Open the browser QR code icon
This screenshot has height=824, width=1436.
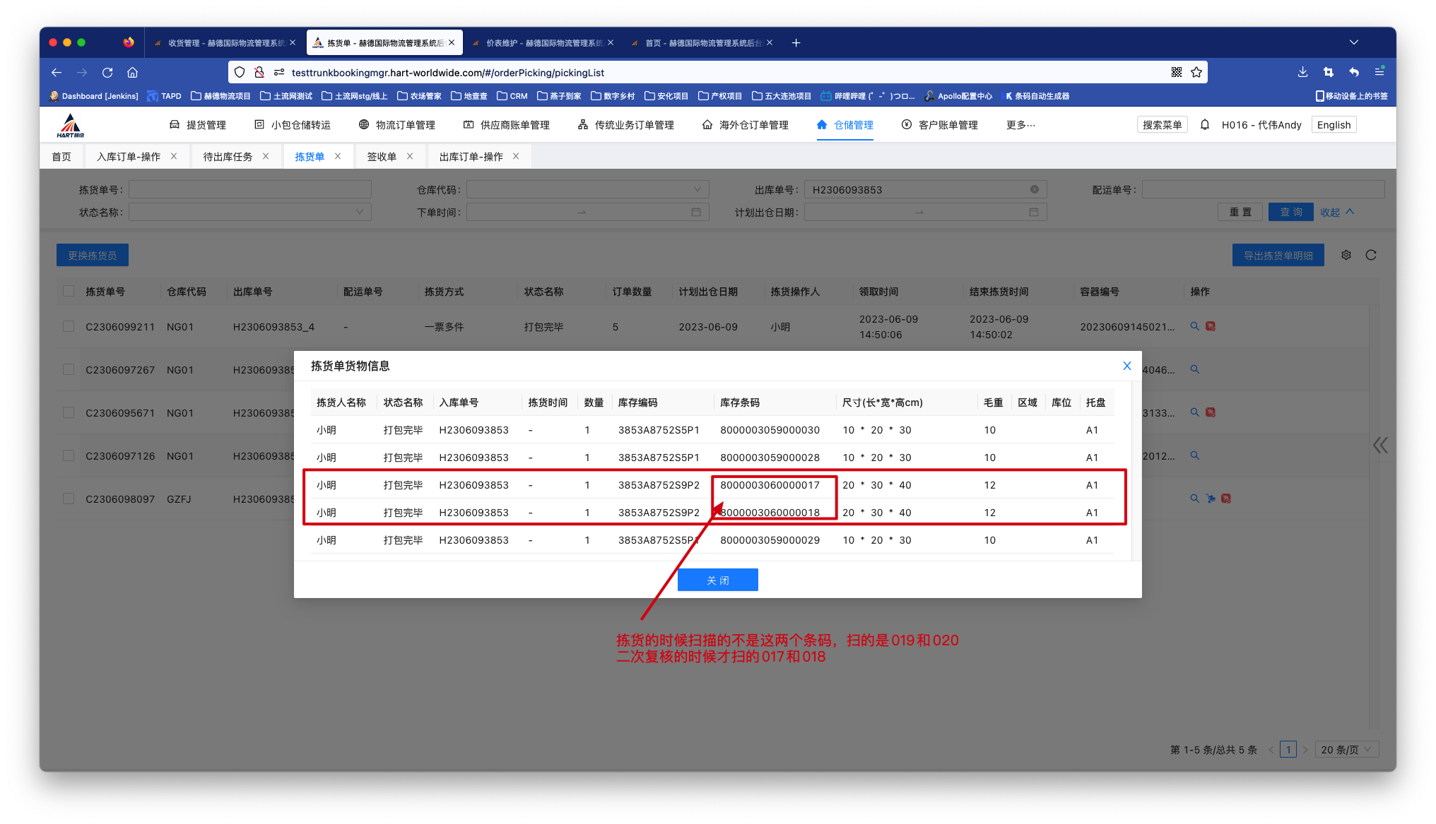click(1177, 72)
